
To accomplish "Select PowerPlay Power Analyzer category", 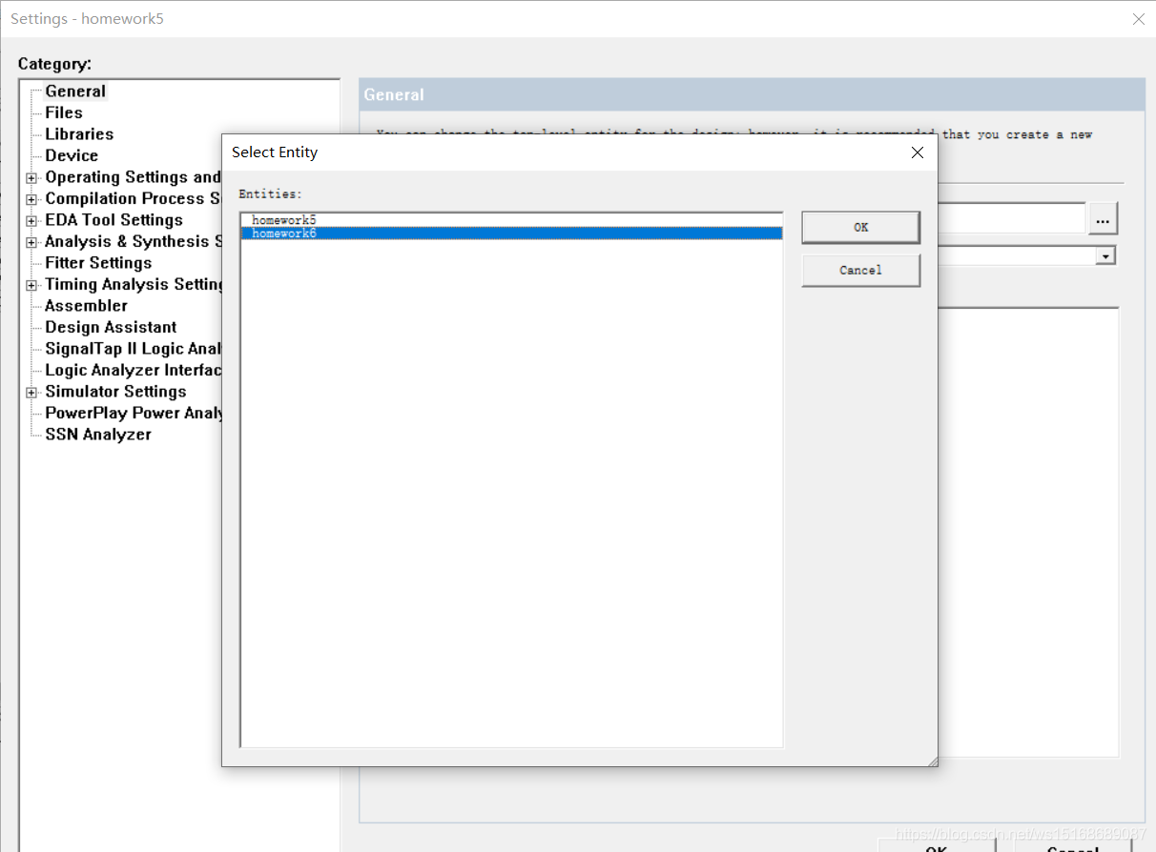I will click(133, 413).
